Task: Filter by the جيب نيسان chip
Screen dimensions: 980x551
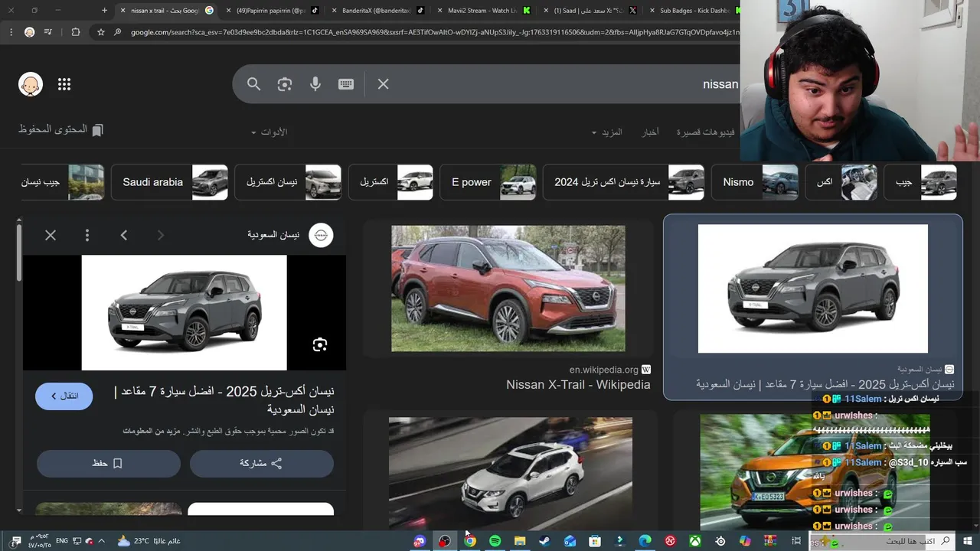Action: 62,182
